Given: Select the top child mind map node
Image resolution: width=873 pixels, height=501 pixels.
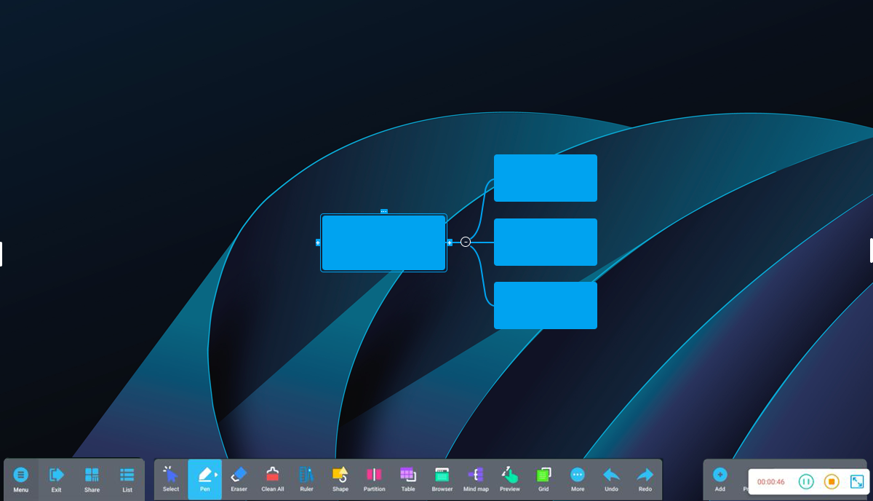Looking at the screenshot, I should click(546, 178).
